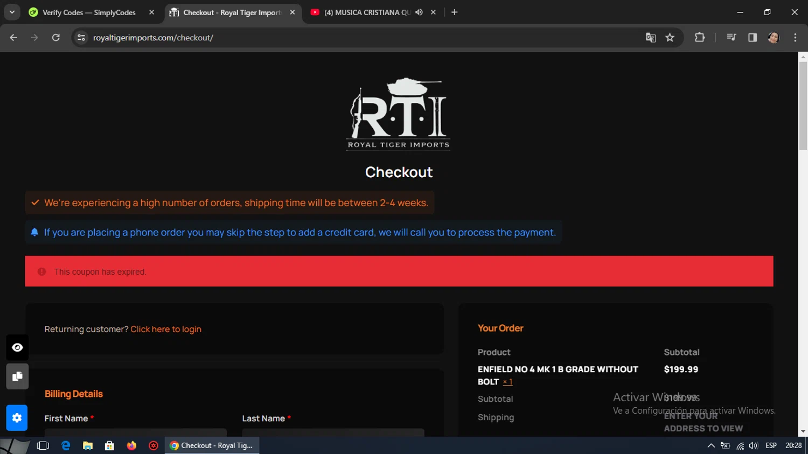The height and width of the screenshot is (454, 808).
Task: Click the shipping time 2-4 weeks notice
Action: (230, 203)
